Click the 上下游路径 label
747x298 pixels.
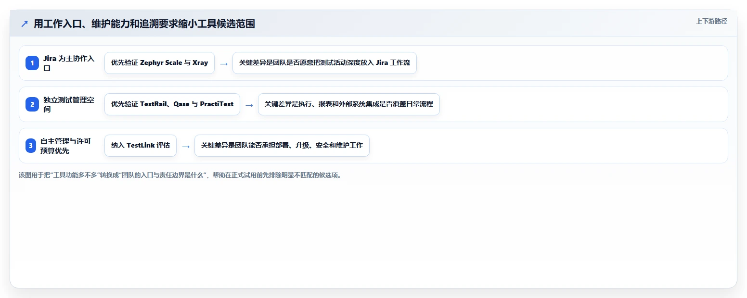click(x=711, y=21)
